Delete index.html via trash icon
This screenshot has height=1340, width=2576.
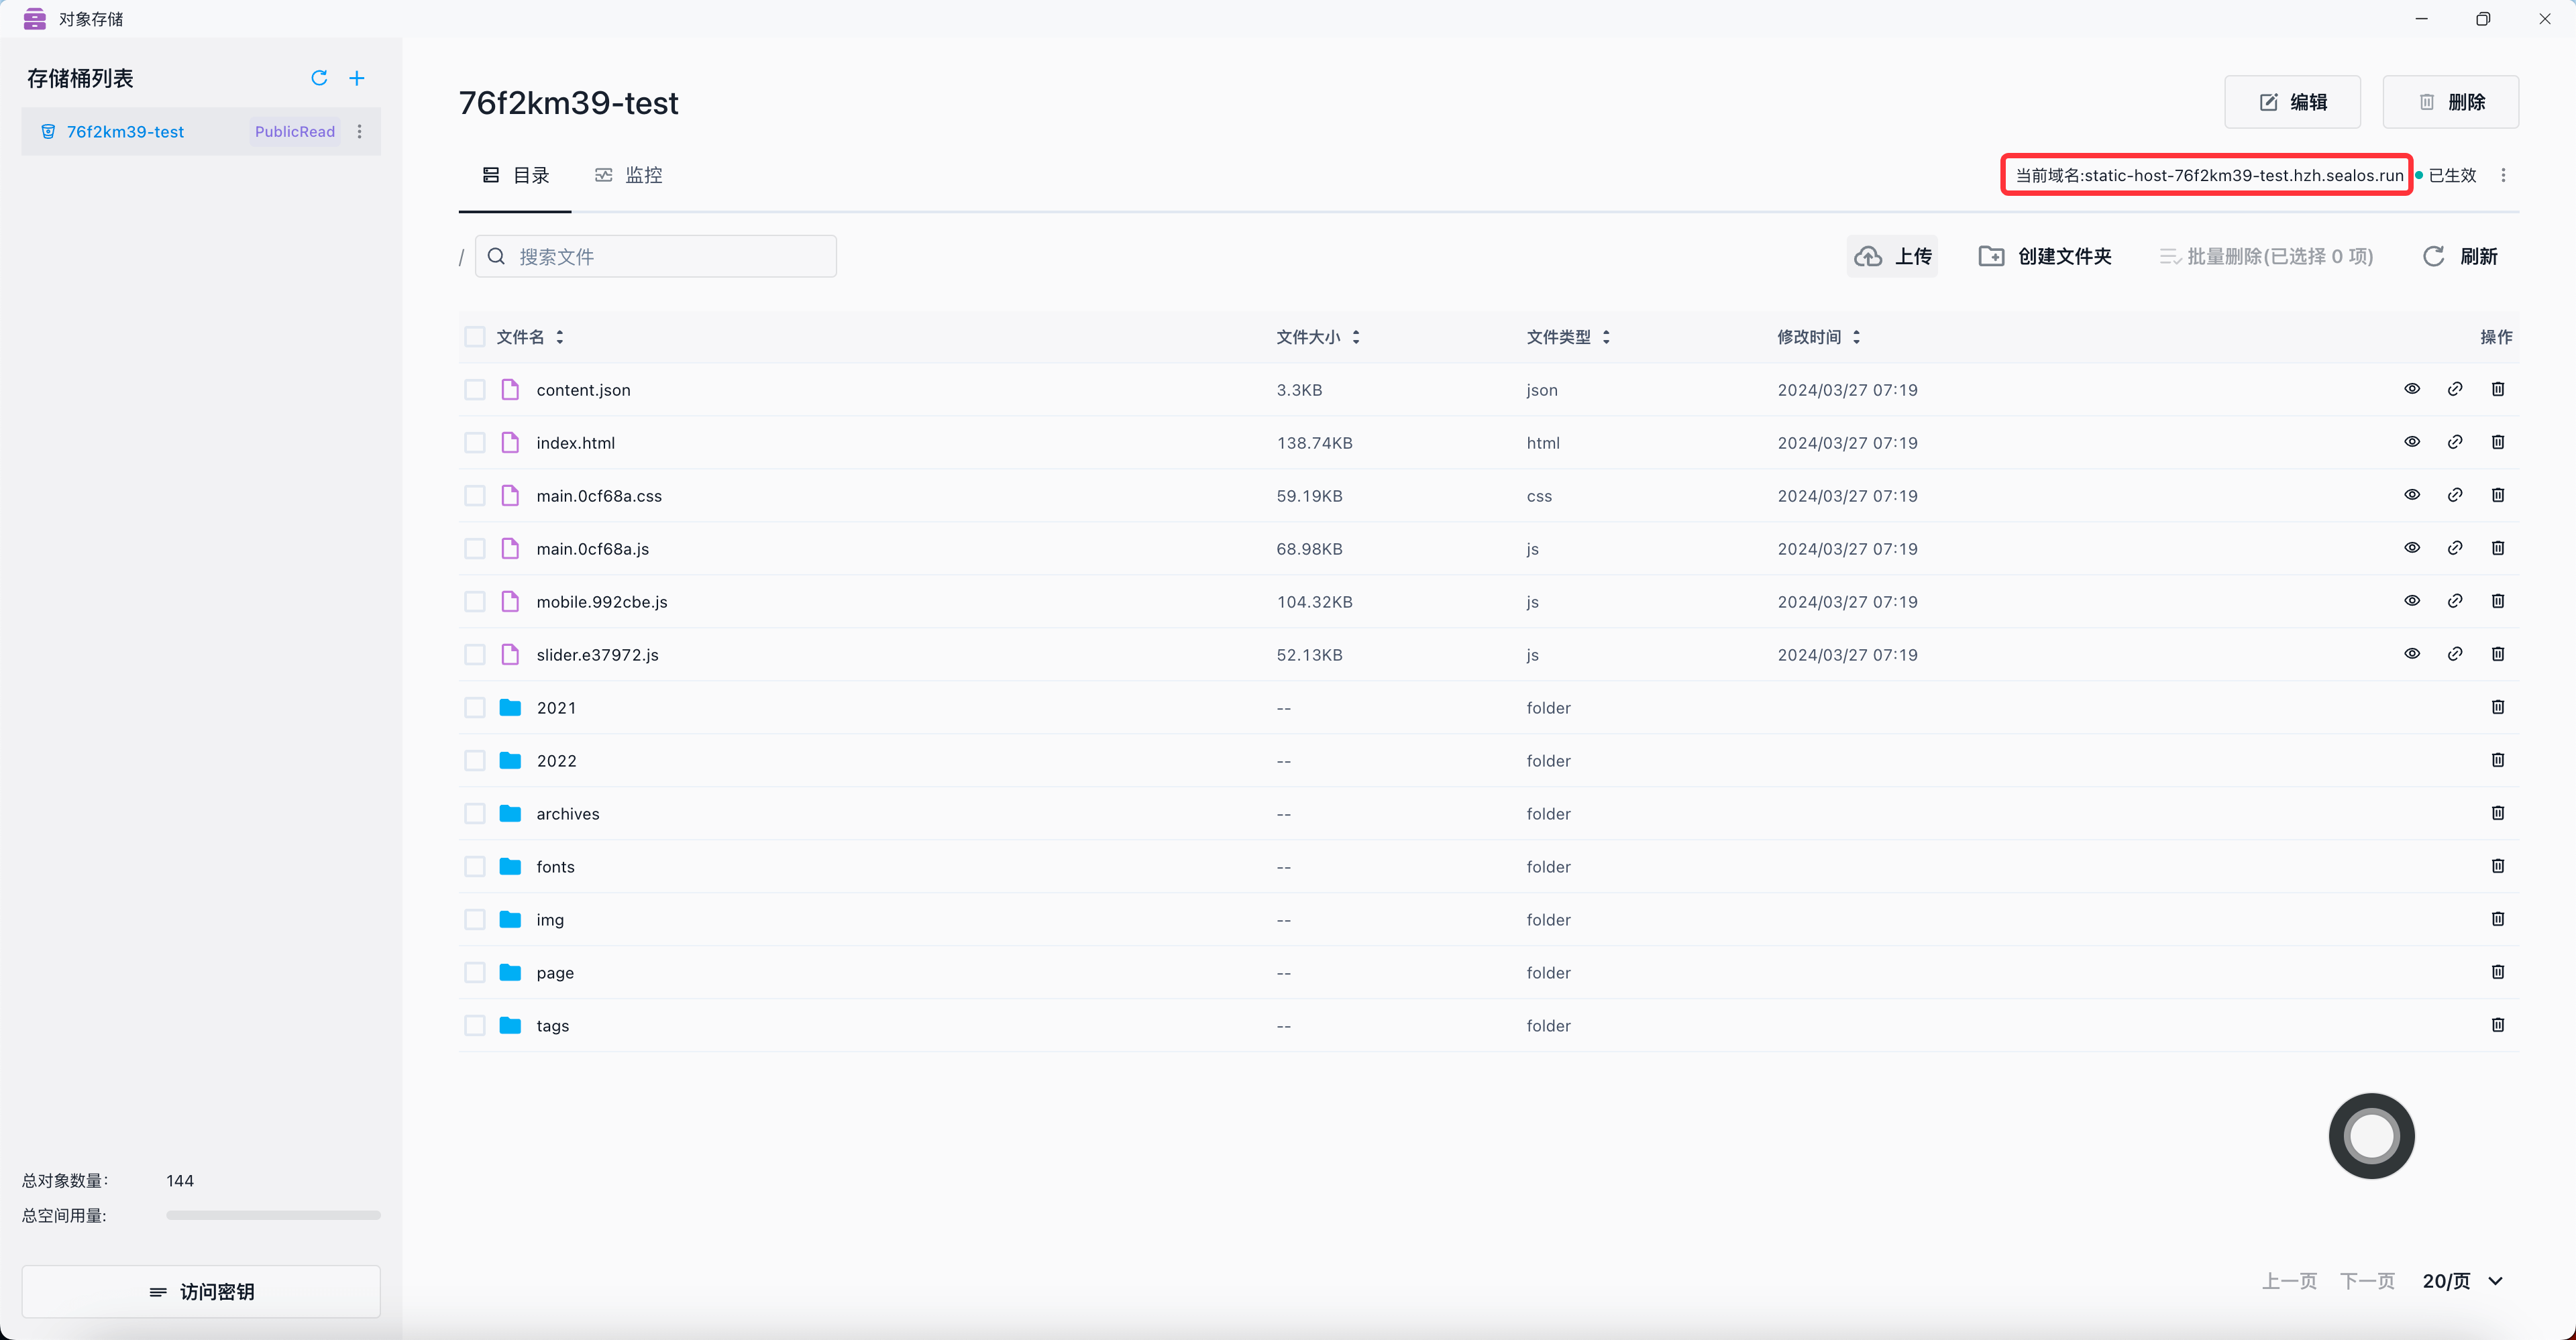[x=2498, y=442]
